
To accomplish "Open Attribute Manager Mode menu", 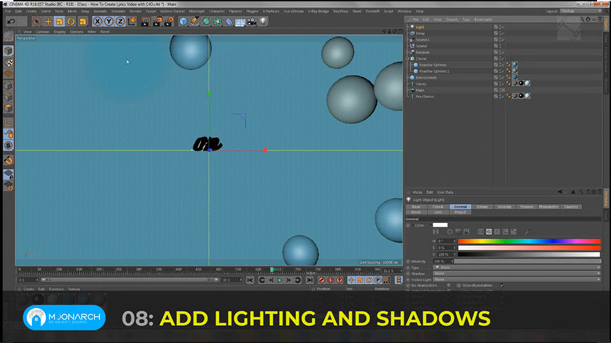I will click(418, 192).
